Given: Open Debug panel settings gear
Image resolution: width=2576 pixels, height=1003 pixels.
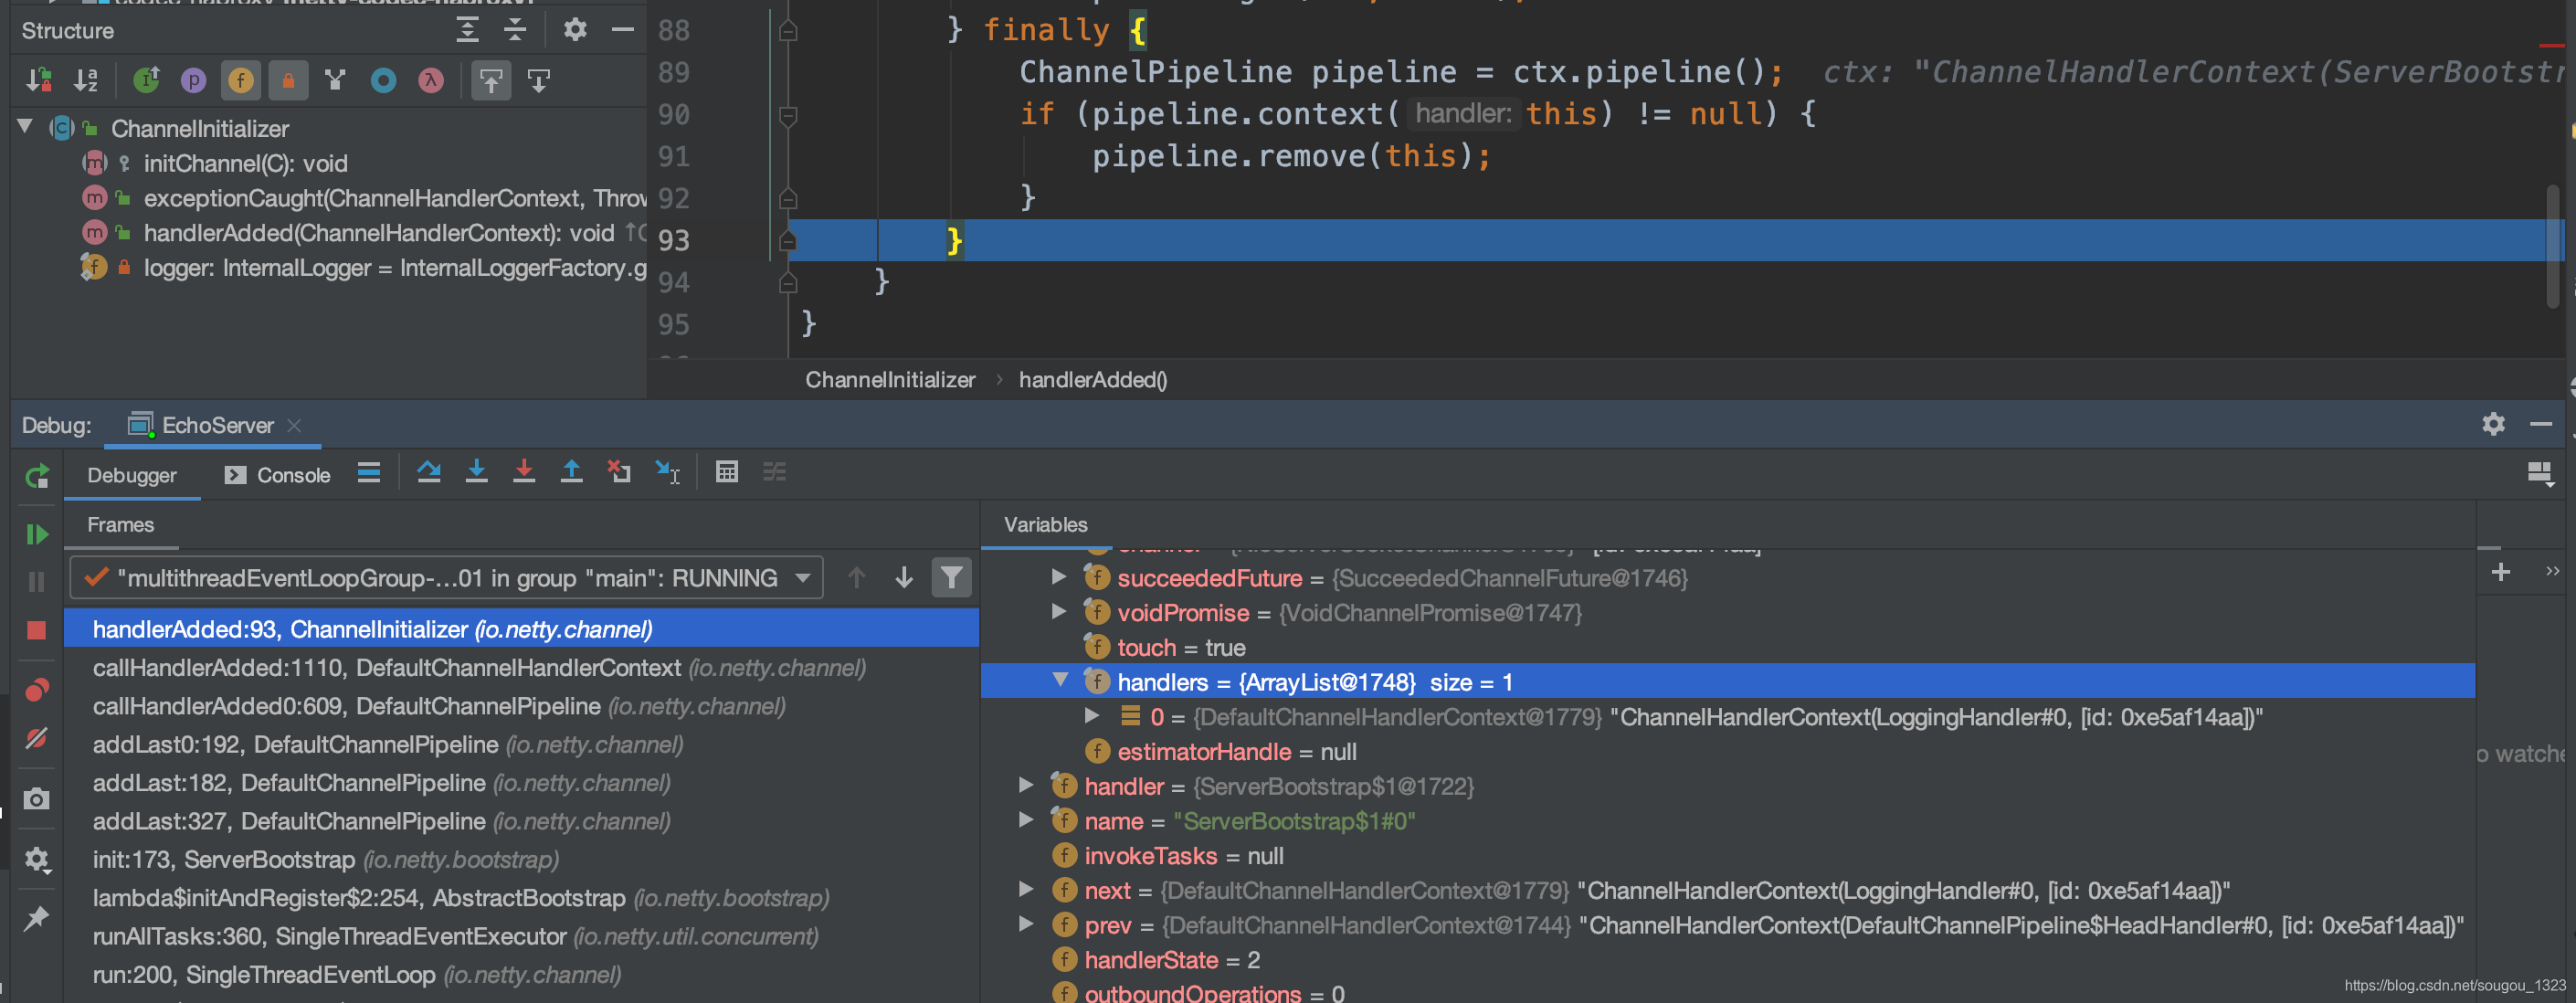Looking at the screenshot, I should click(x=2494, y=424).
